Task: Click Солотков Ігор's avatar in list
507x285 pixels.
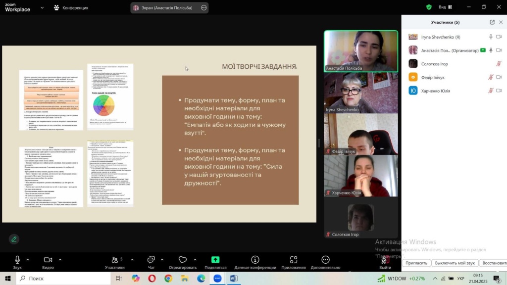Action: (x=413, y=64)
